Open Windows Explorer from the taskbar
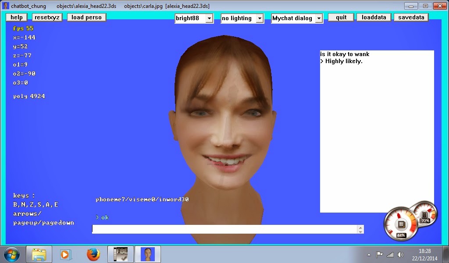The height and width of the screenshot is (263, 449). (x=39, y=254)
